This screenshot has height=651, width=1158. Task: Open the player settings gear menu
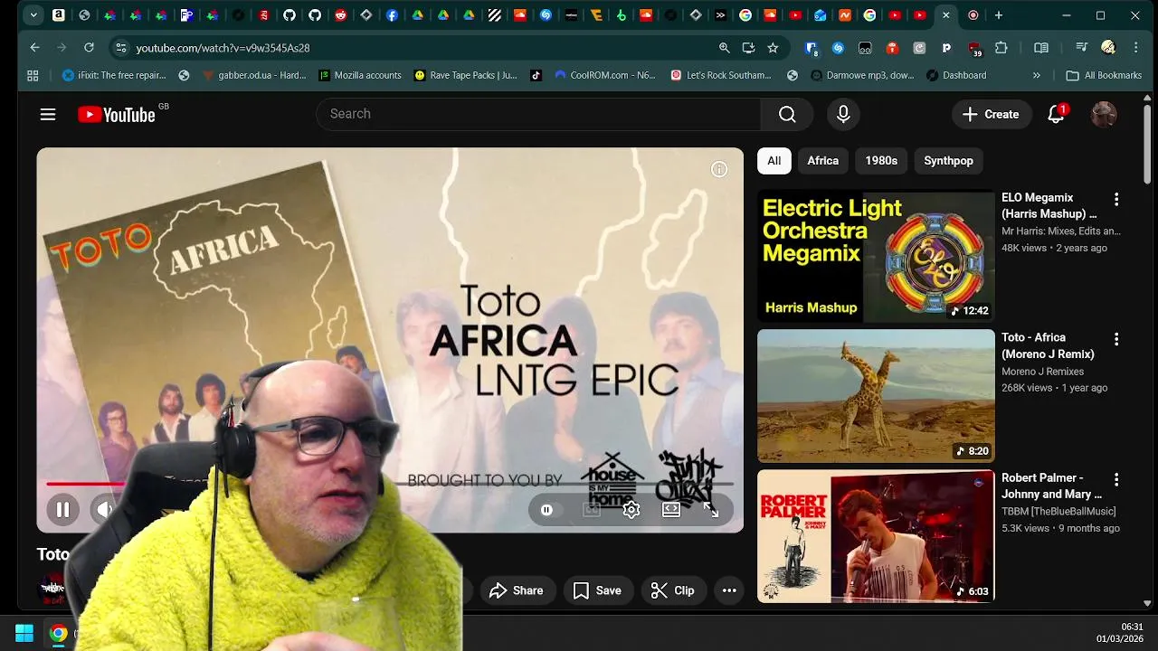point(631,510)
